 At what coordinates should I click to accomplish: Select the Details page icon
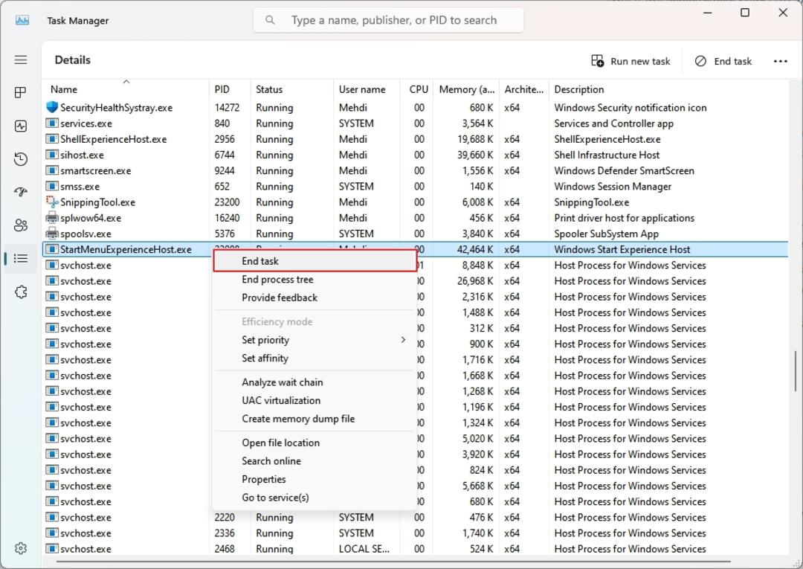click(x=21, y=259)
